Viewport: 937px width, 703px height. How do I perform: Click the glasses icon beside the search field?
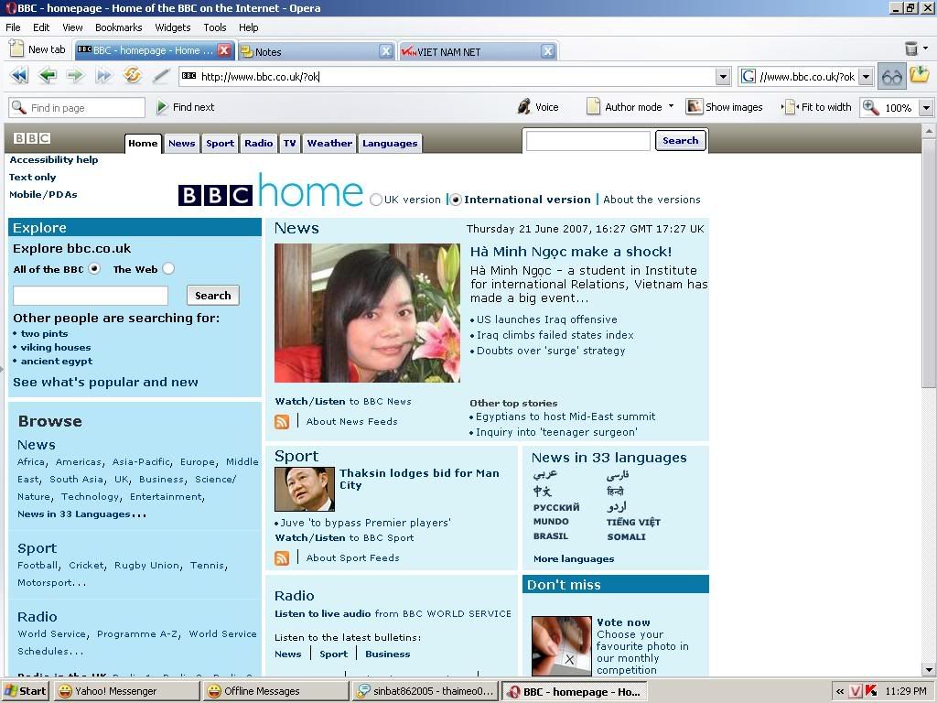(890, 76)
